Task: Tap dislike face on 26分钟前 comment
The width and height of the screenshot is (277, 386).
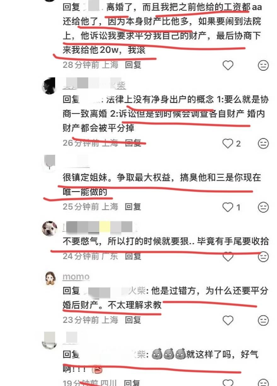Action: [x=263, y=143]
